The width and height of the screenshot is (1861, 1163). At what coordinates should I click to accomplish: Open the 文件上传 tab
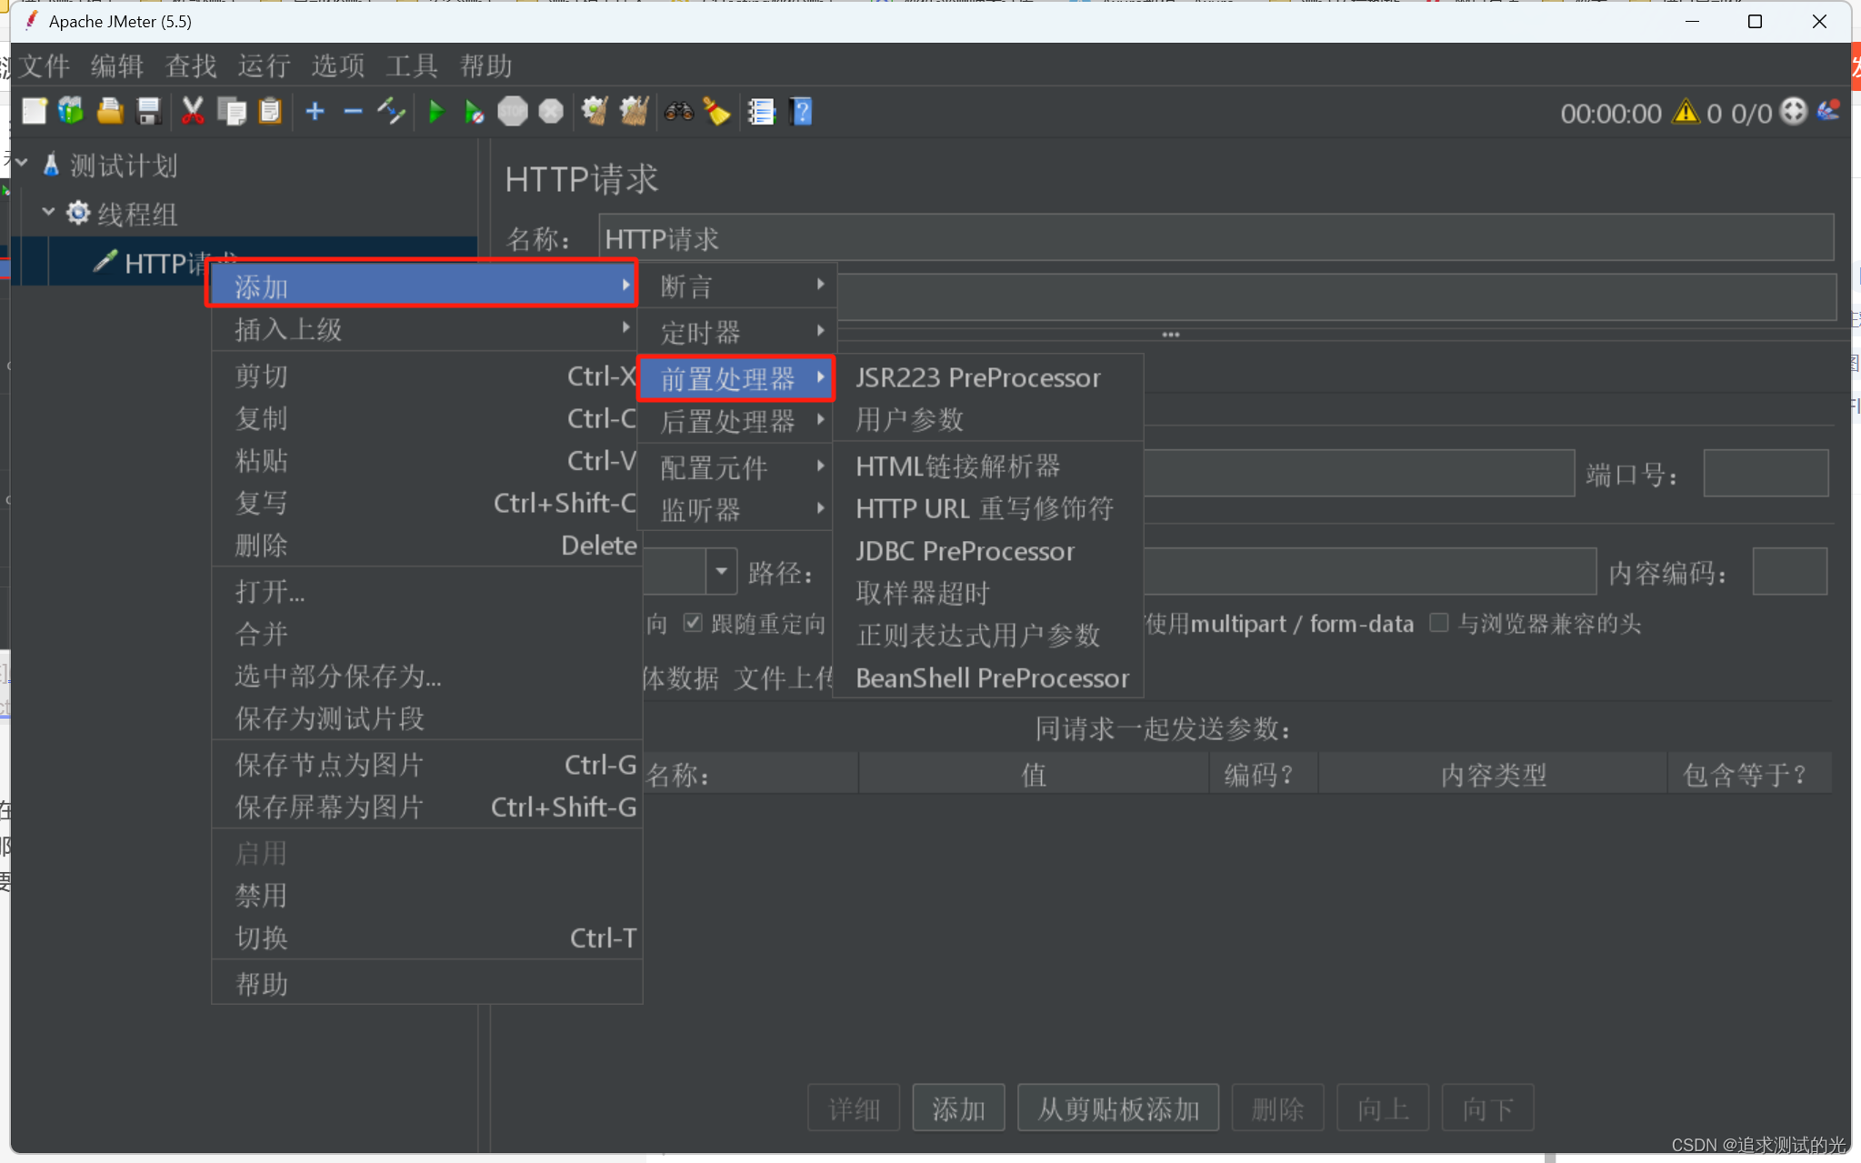pos(784,677)
